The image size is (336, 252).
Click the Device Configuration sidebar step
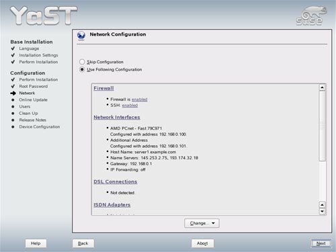[x=40, y=126]
